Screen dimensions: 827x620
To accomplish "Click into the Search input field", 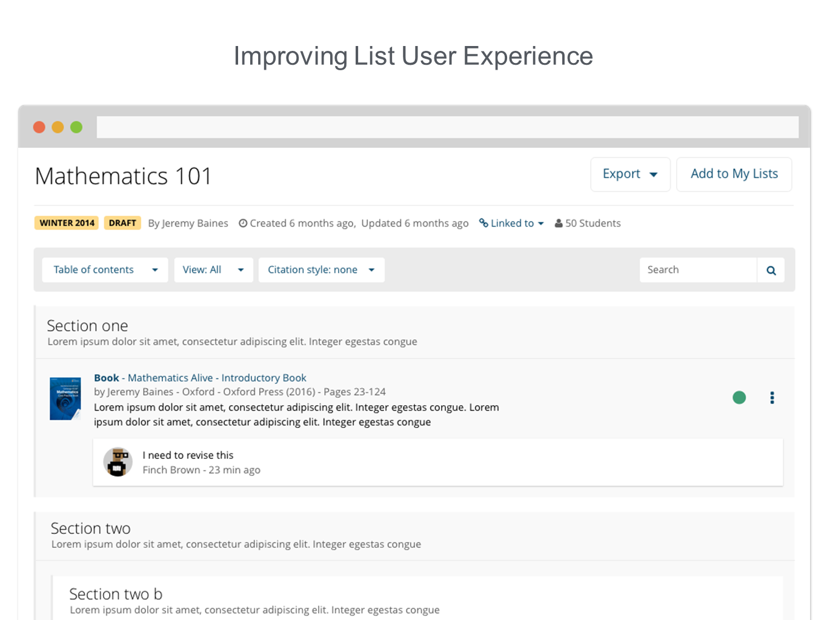I will (697, 270).
